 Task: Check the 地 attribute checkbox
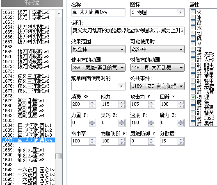pyautogui.click(x=193, y=33)
